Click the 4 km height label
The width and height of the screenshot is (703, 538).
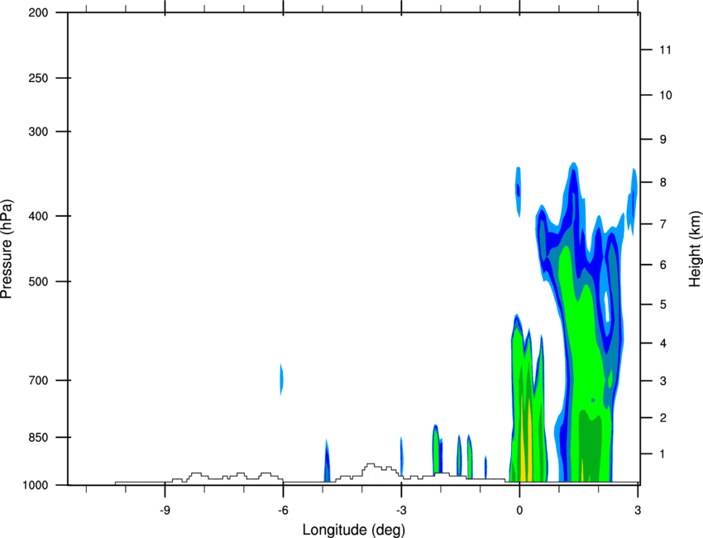pyautogui.click(x=663, y=343)
